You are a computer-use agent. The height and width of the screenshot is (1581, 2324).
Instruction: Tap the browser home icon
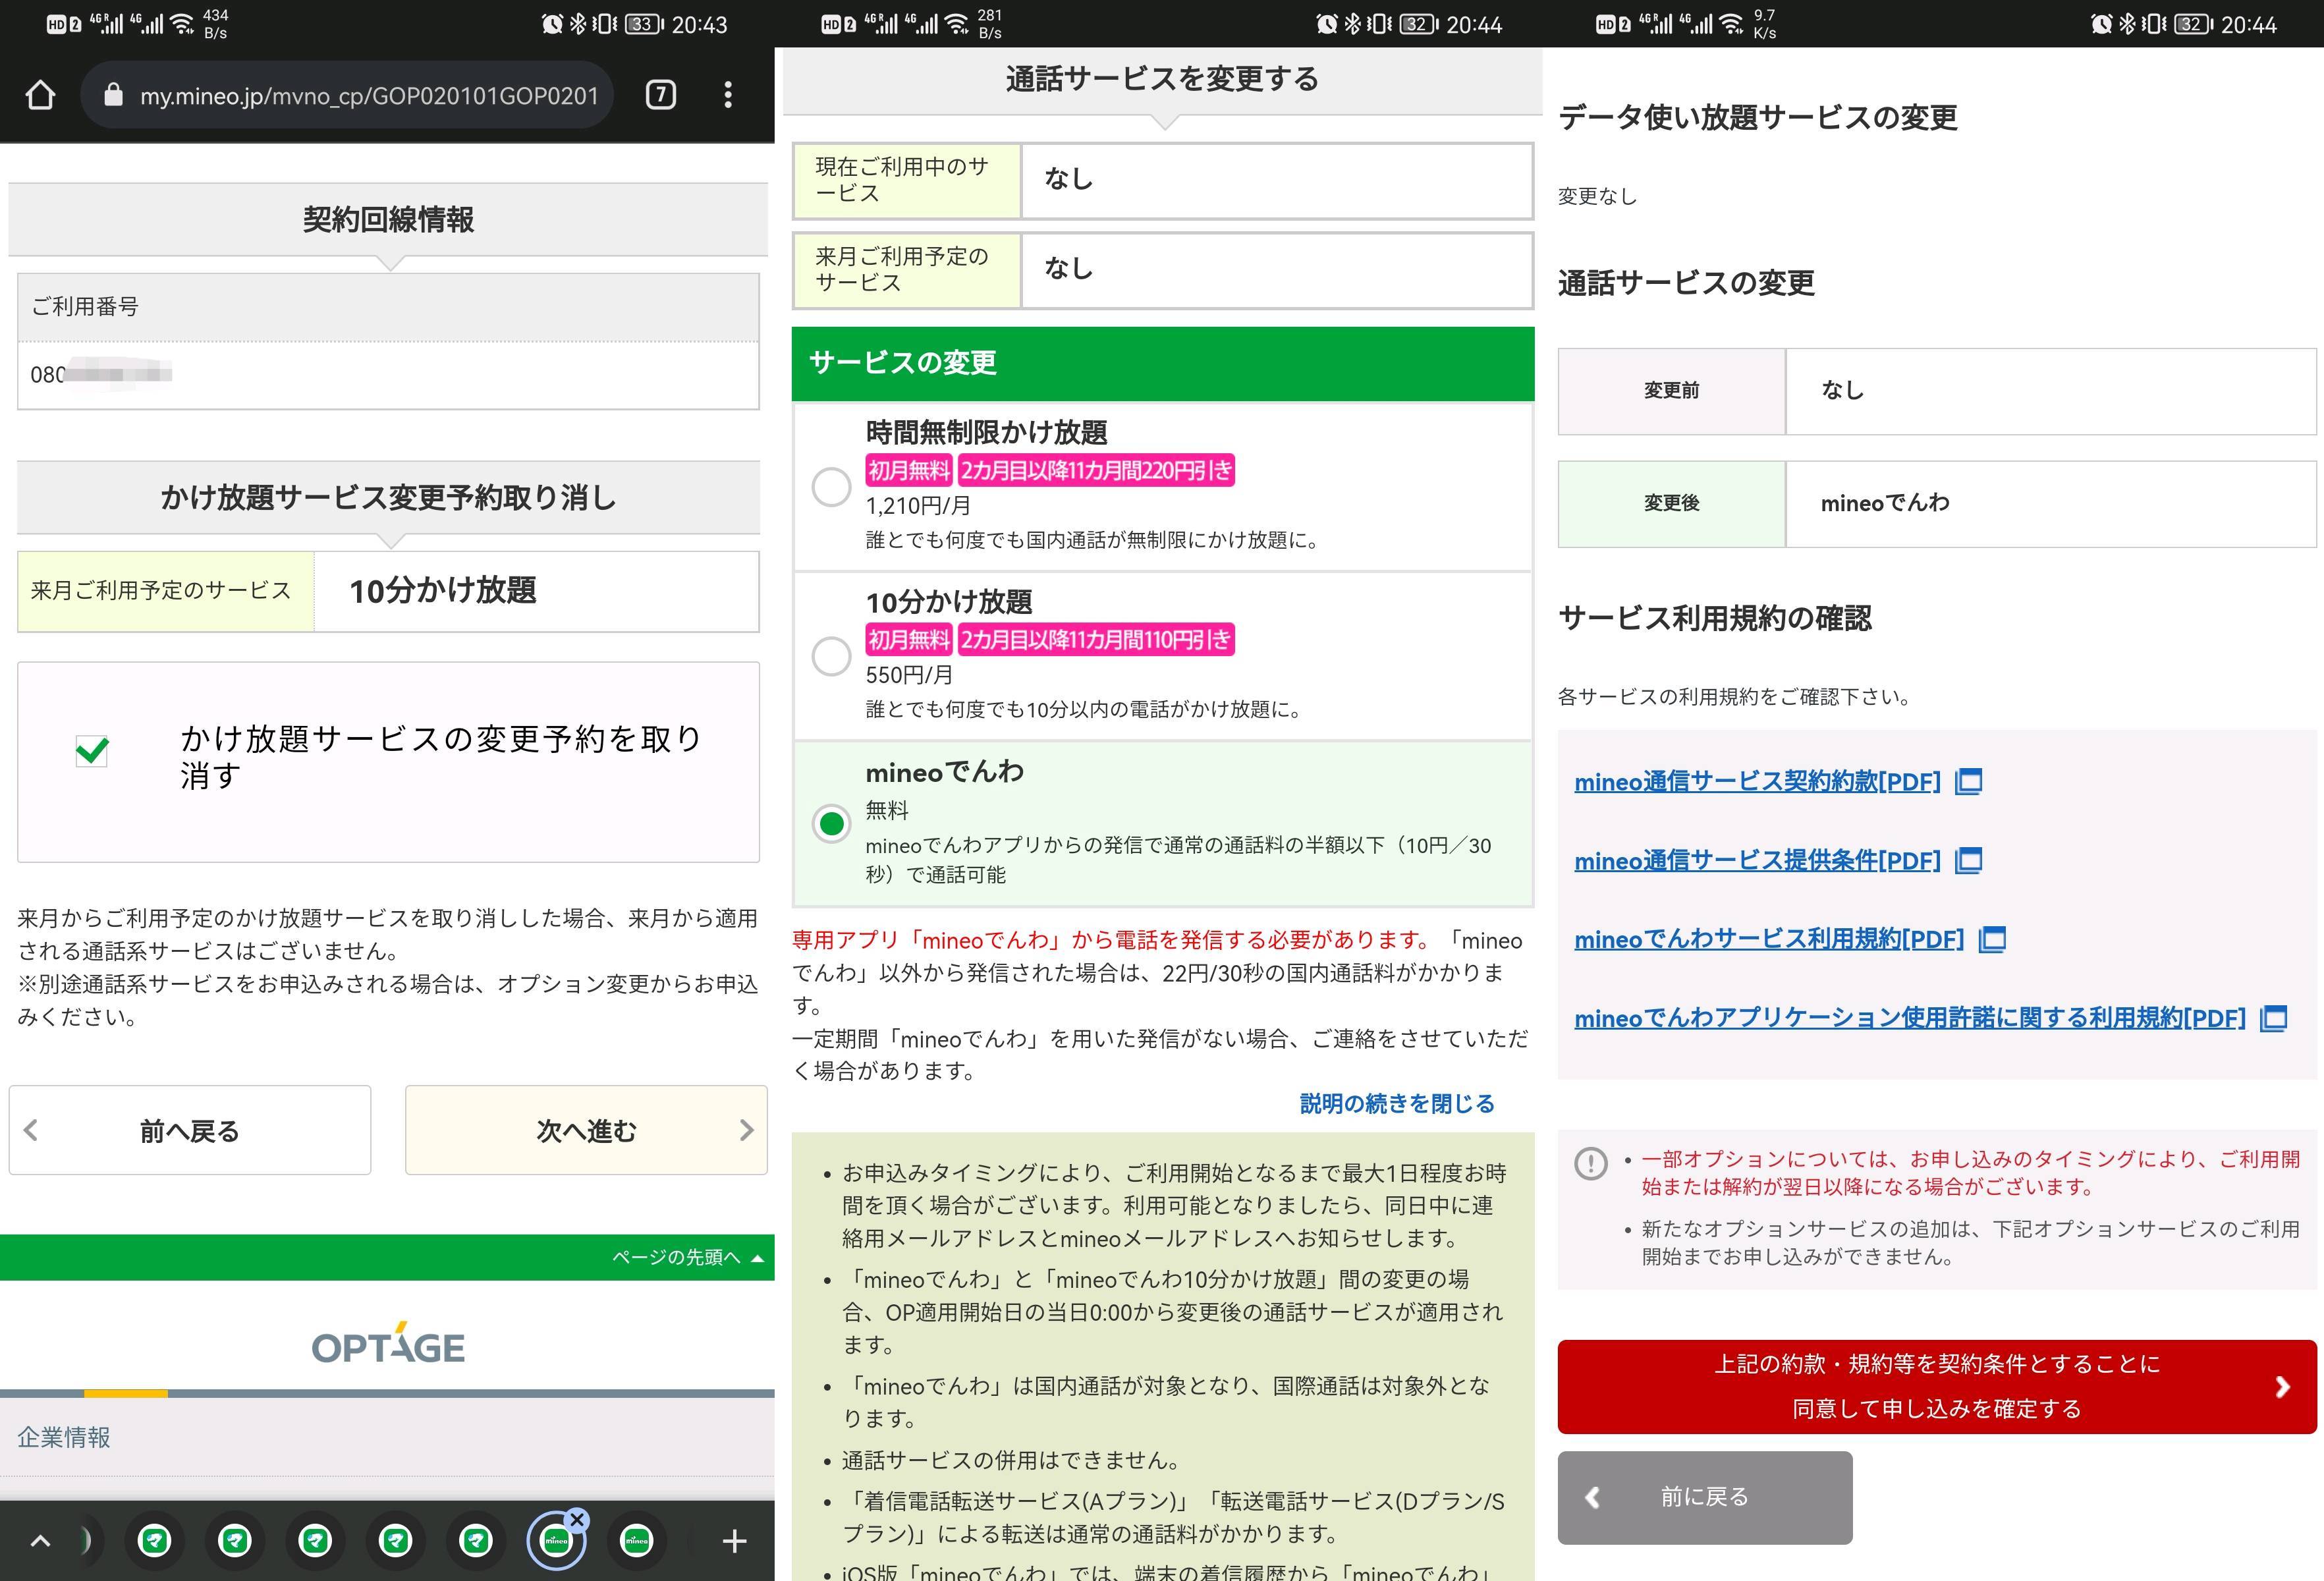(40, 95)
